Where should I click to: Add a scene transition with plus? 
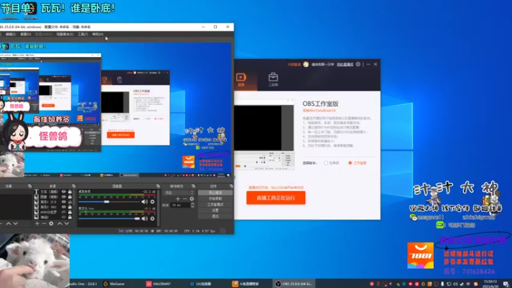point(178,198)
